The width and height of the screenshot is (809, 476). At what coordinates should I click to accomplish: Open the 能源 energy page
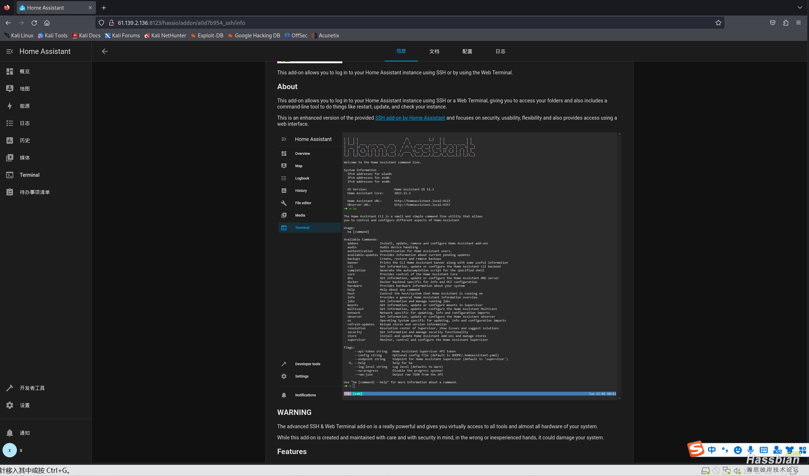pos(46,106)
